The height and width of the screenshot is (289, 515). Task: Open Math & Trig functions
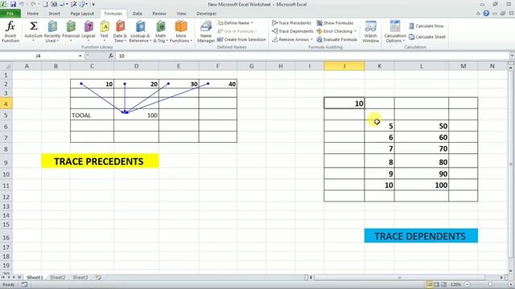coord(161,32)
